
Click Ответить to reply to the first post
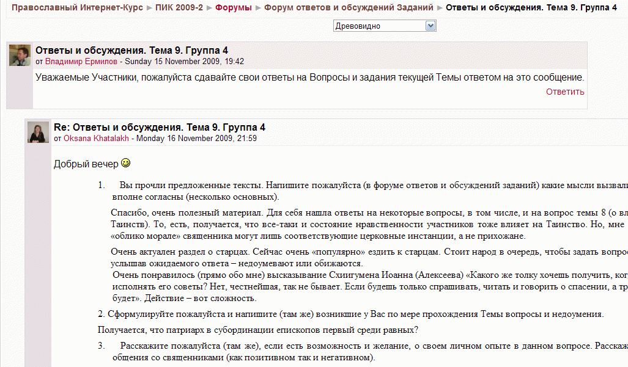click(x=565, y=92)
